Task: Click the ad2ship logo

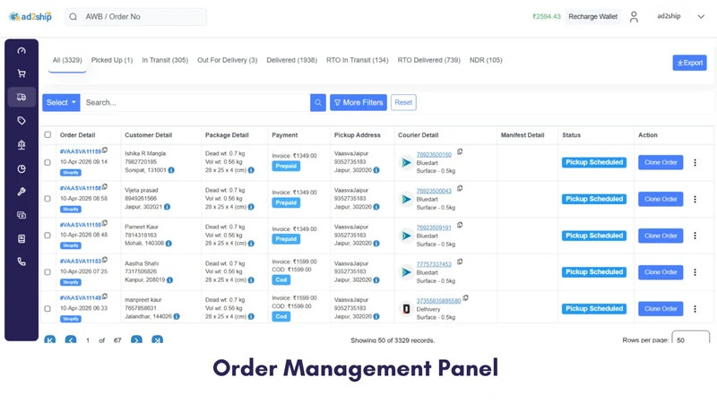Action: (x=30, y=17)
